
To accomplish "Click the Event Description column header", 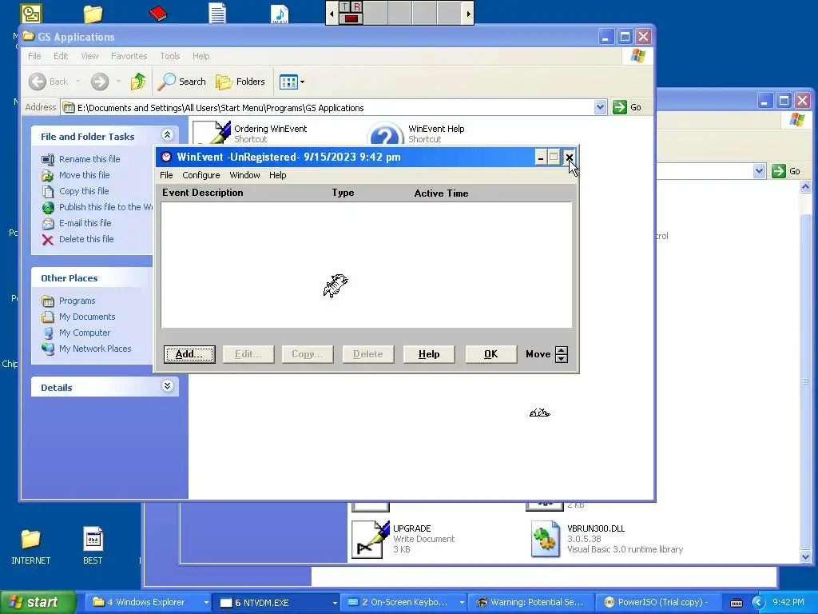I will tap(202, 193).
